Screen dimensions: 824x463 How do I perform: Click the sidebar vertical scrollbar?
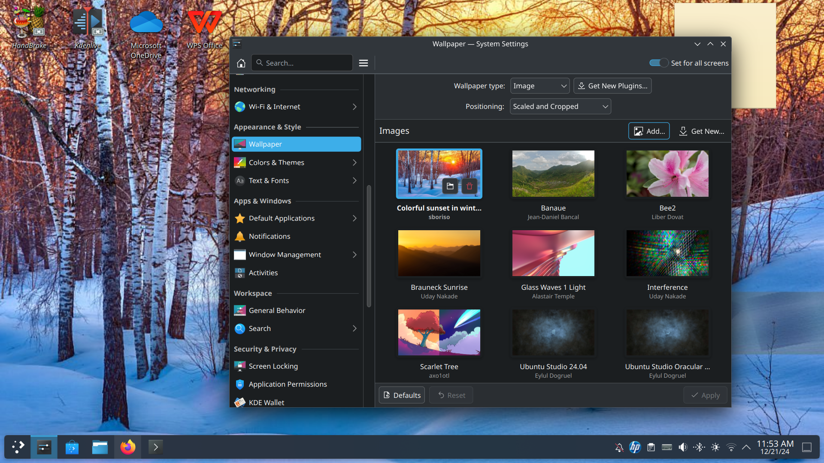tap(369, 246)
